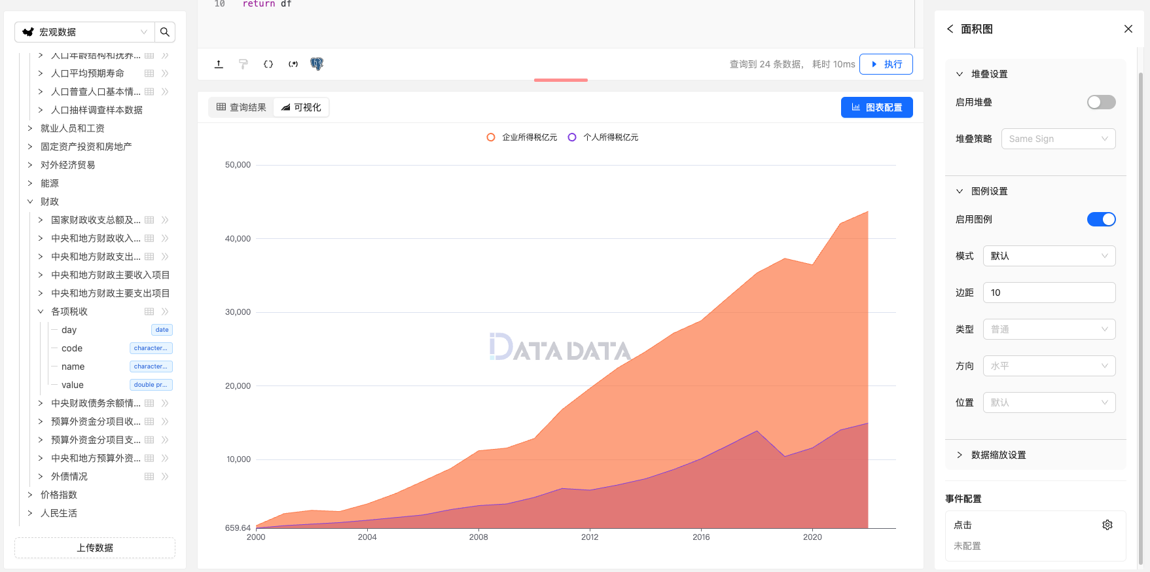Switch to the 可视化 tab
This screenshot has width=1150, height=572.
(x=301, y=107)
